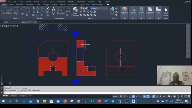
Task: Select the Fillet tool
Action: click(x=42, y=12)
